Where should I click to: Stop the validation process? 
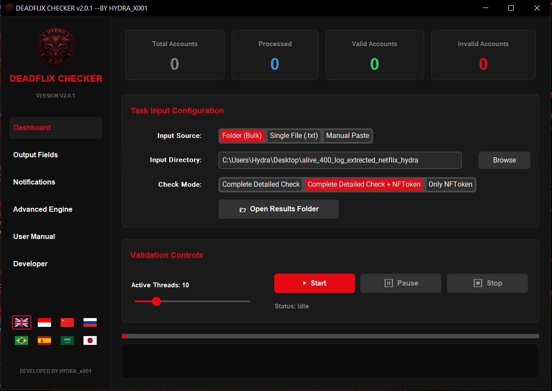[x=487, y=283]
